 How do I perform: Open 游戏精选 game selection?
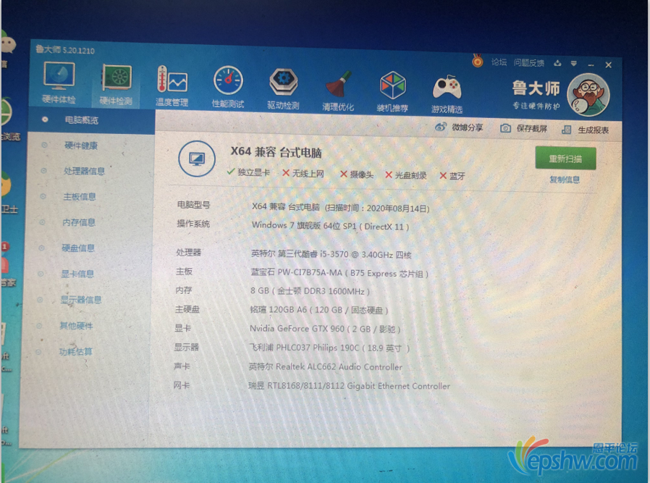click(x=447, y=93)
